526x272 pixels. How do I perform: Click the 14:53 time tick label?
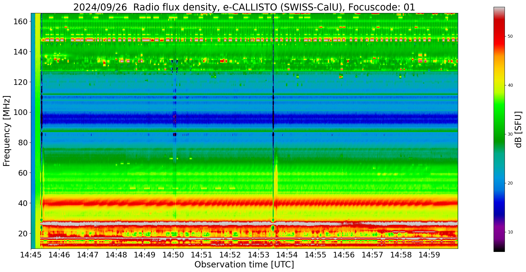(x=259, y=255)
